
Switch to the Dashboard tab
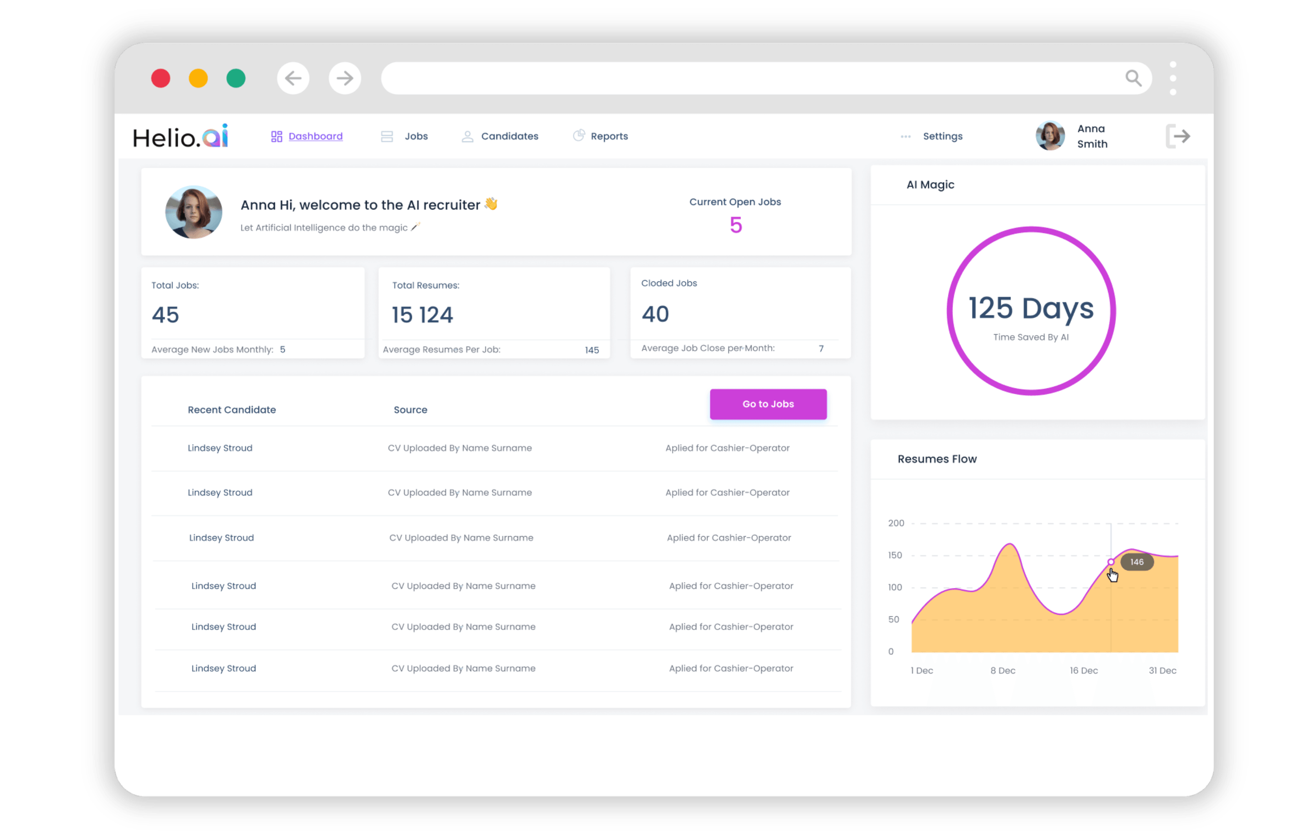(316, 136)
